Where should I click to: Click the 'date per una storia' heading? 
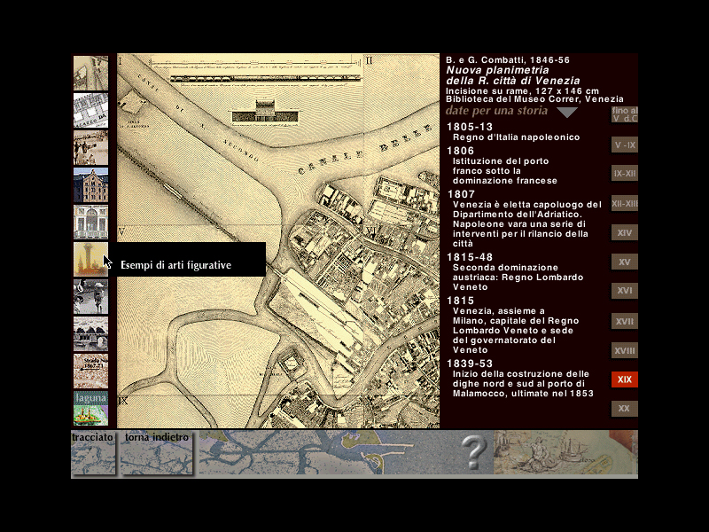496,111
